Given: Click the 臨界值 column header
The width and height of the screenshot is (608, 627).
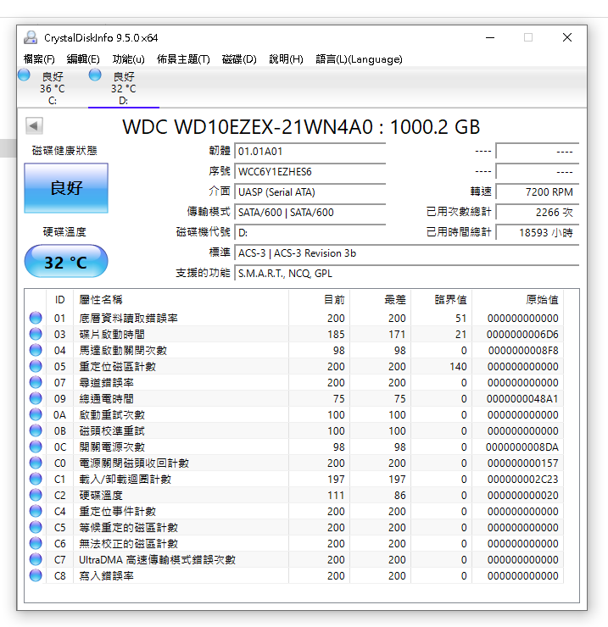Looking at the screenshot, I should point(441,299).
